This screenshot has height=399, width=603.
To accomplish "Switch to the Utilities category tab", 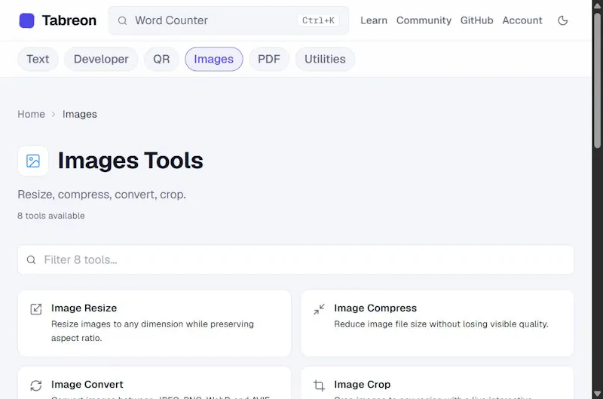I will pos(325,59).
